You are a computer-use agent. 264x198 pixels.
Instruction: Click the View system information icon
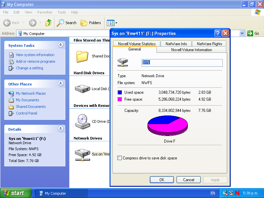point(11,55)
